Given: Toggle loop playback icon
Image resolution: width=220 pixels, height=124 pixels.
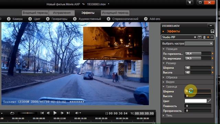Looking at the screenshot, I should [x=12, y=113].
